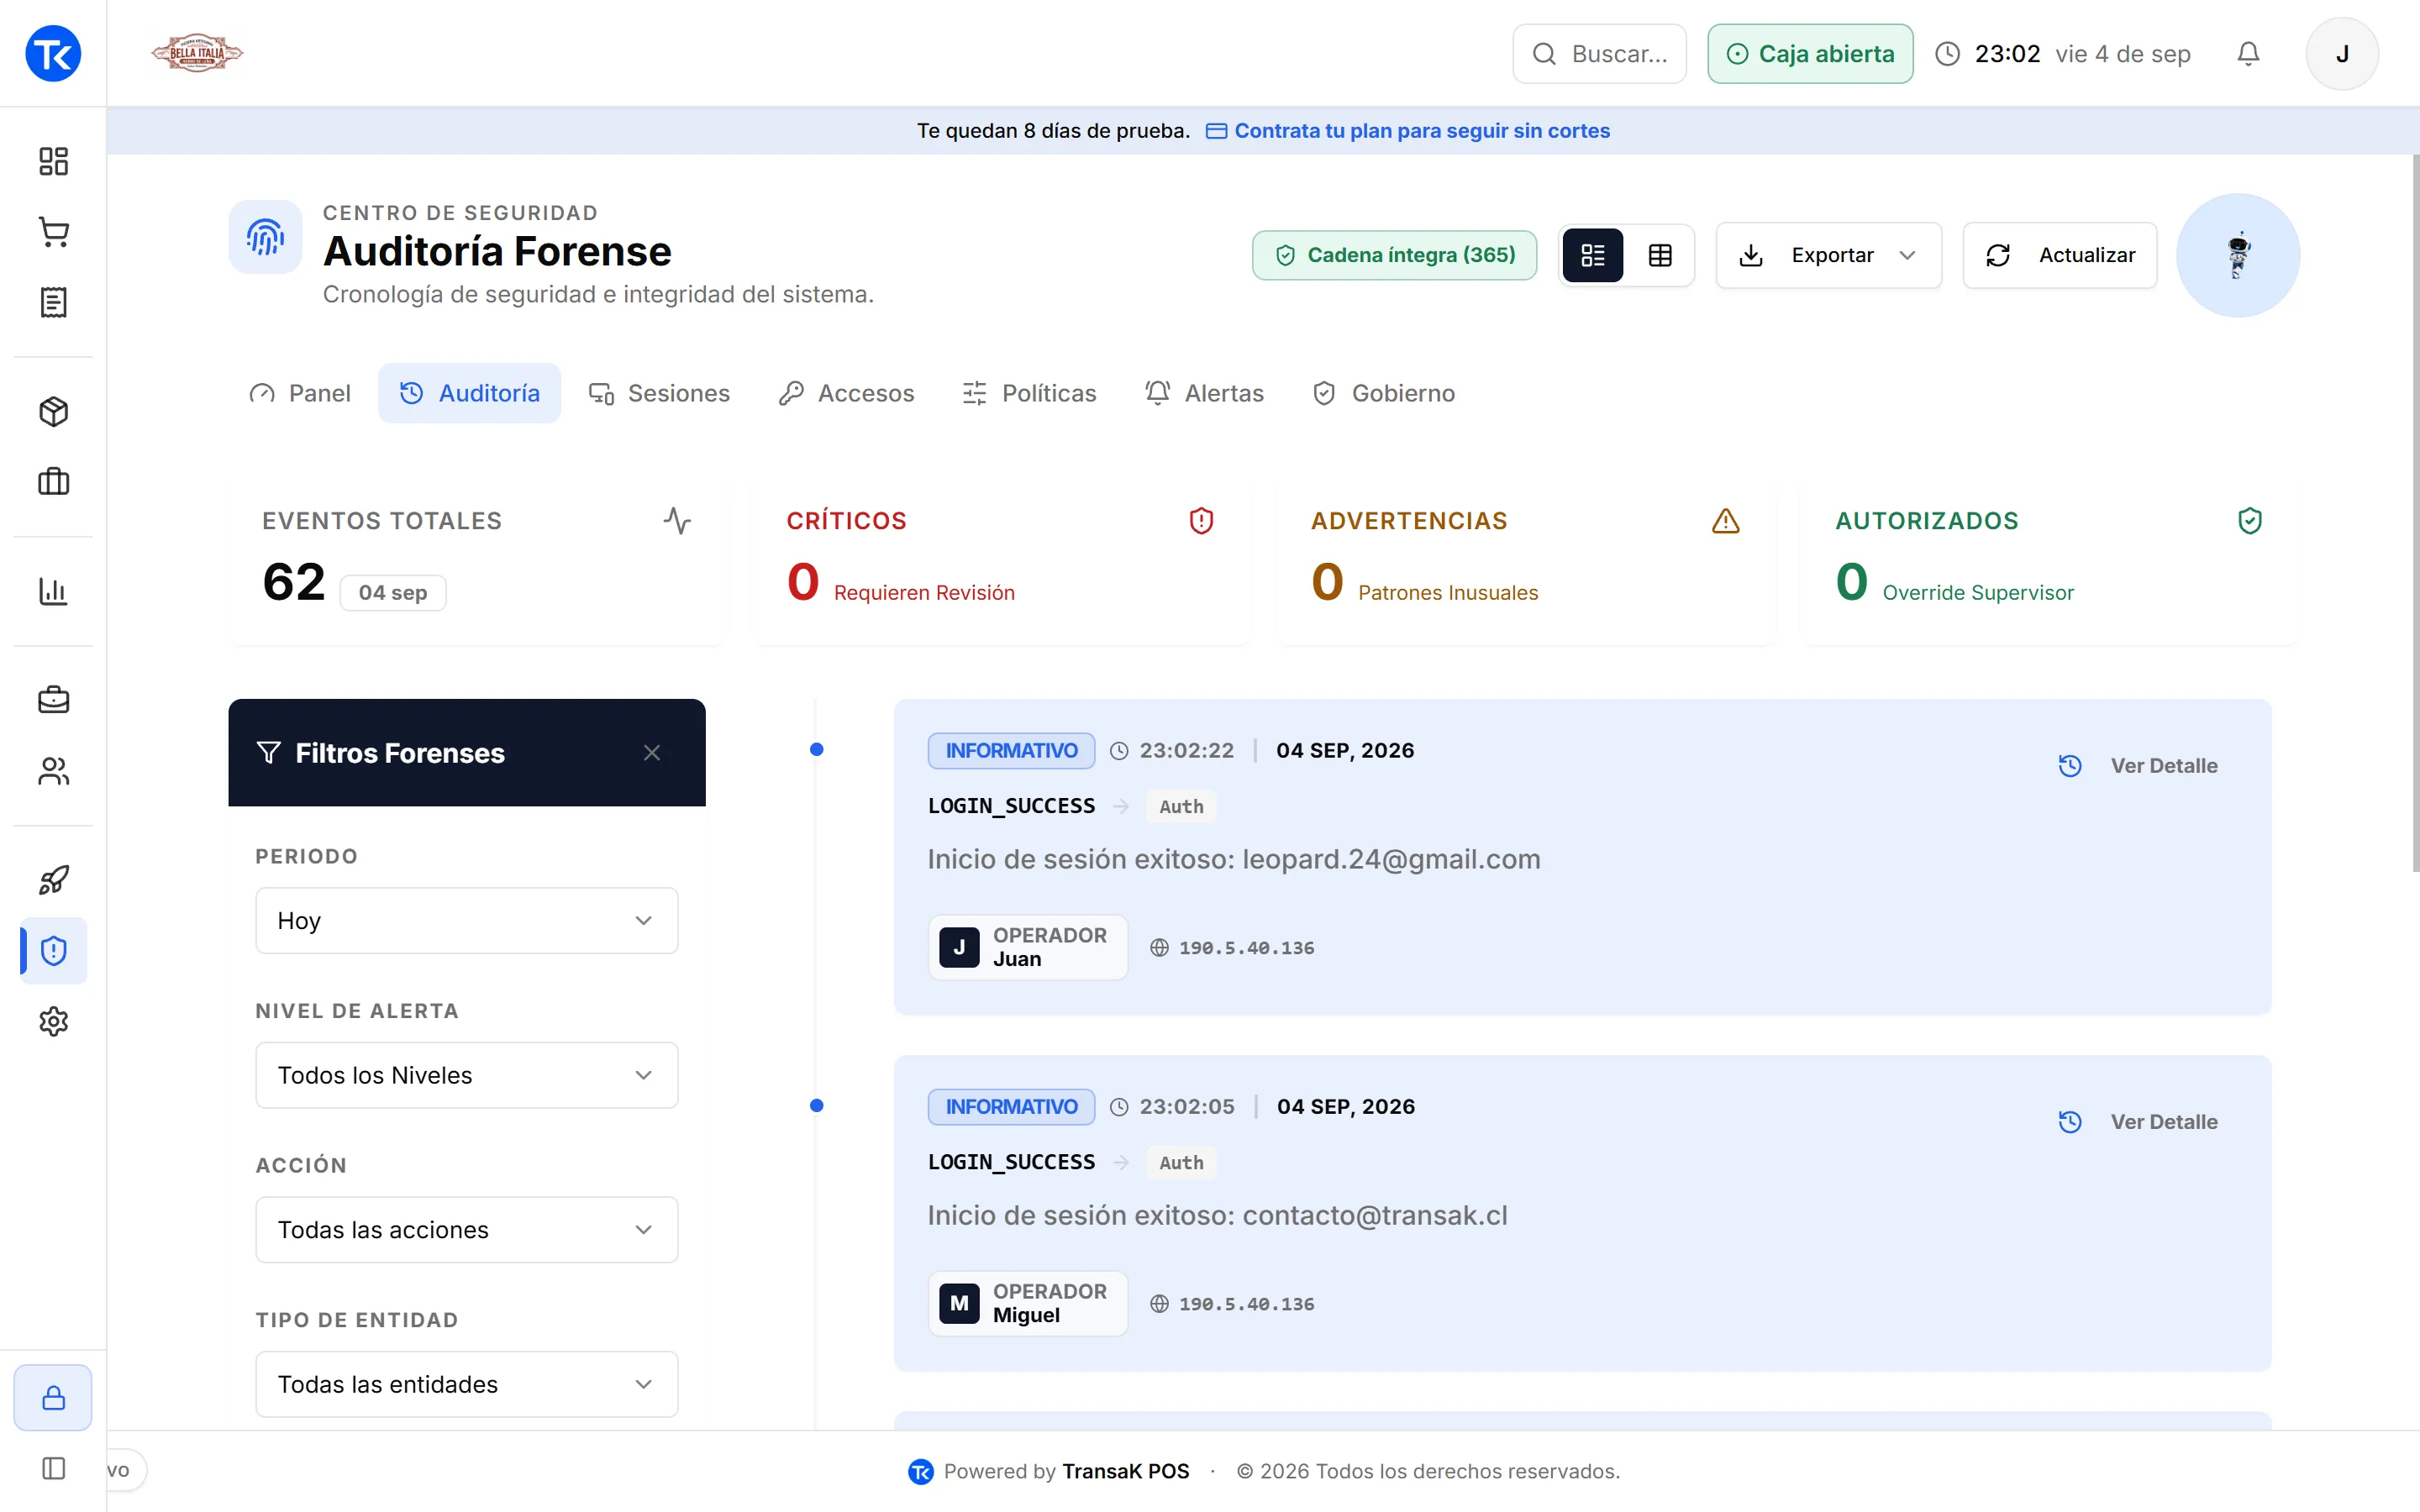Open the notifications bell
The width and height of the screenshot is (2420, 1512).
(x=2248, y=54)
